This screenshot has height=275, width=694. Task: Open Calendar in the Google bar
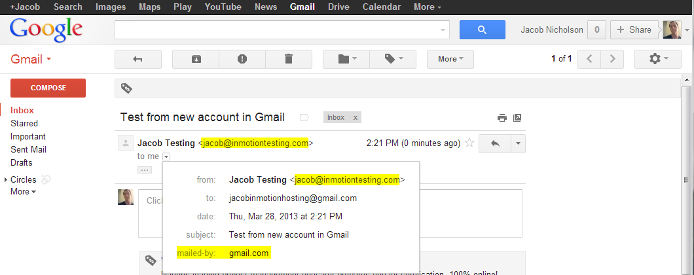tap(382, 7)
